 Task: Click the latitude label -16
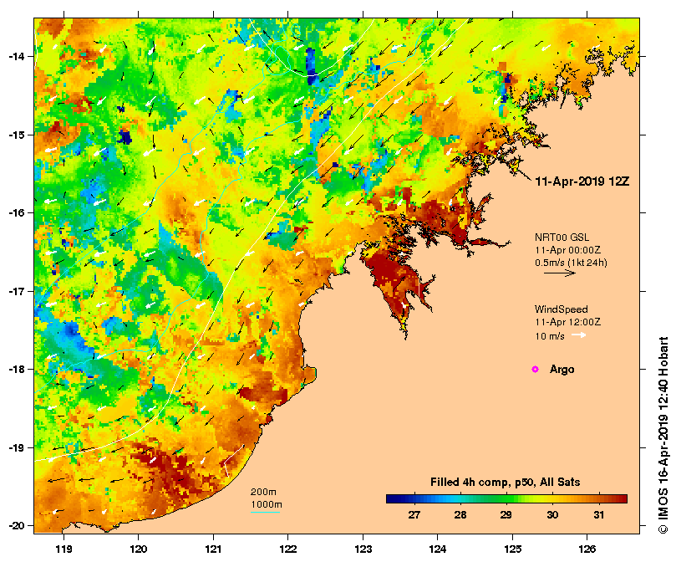point(17,212)
